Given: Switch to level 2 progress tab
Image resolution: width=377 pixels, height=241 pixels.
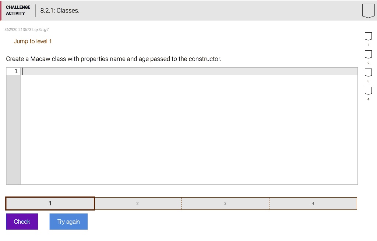Looking at the screenshot, I should click(x=138, y=203).
